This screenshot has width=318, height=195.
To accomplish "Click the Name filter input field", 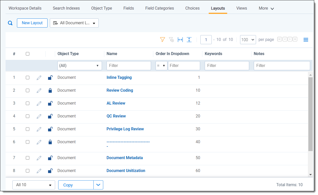I will click(x=129, y=66).
